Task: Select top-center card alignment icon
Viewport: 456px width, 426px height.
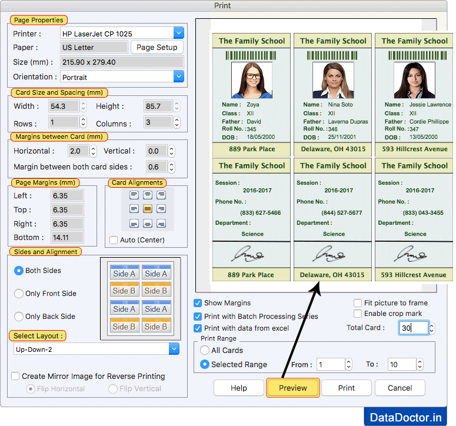Action: pyautogui.click(x=148, y=195)
